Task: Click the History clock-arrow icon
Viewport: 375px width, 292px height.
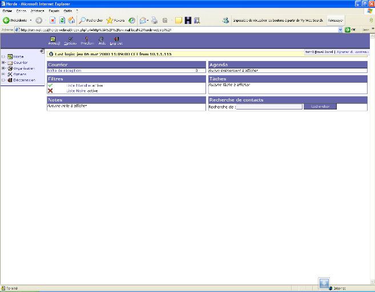Action: point(132,21)
